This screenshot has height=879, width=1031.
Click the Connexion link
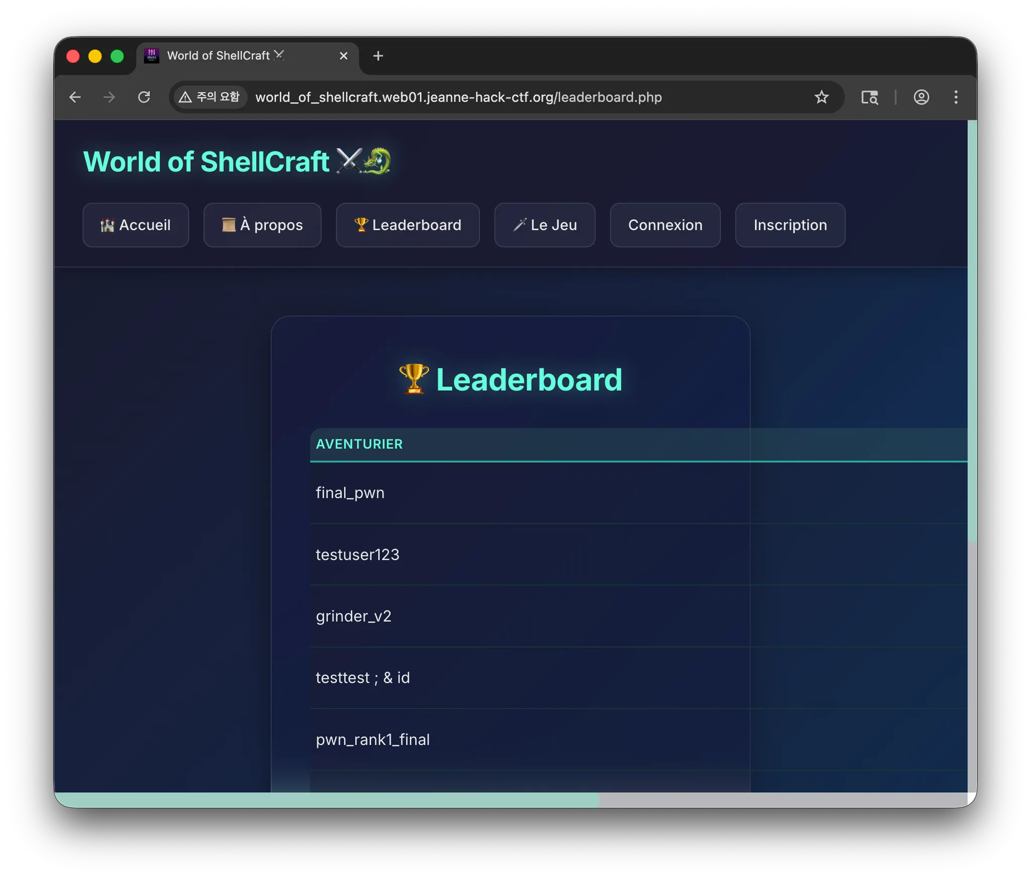[x=665, y=225]
